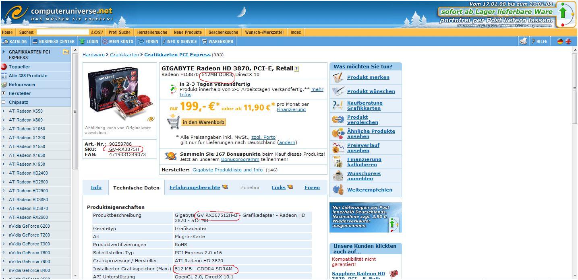Click the Retourware box icon
Image resolution: width=578 pixels, height=280 pixels.
tap(4, 84)
